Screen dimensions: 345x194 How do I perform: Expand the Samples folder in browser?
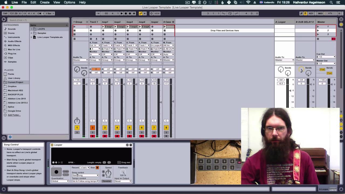(x=31, y=33)
